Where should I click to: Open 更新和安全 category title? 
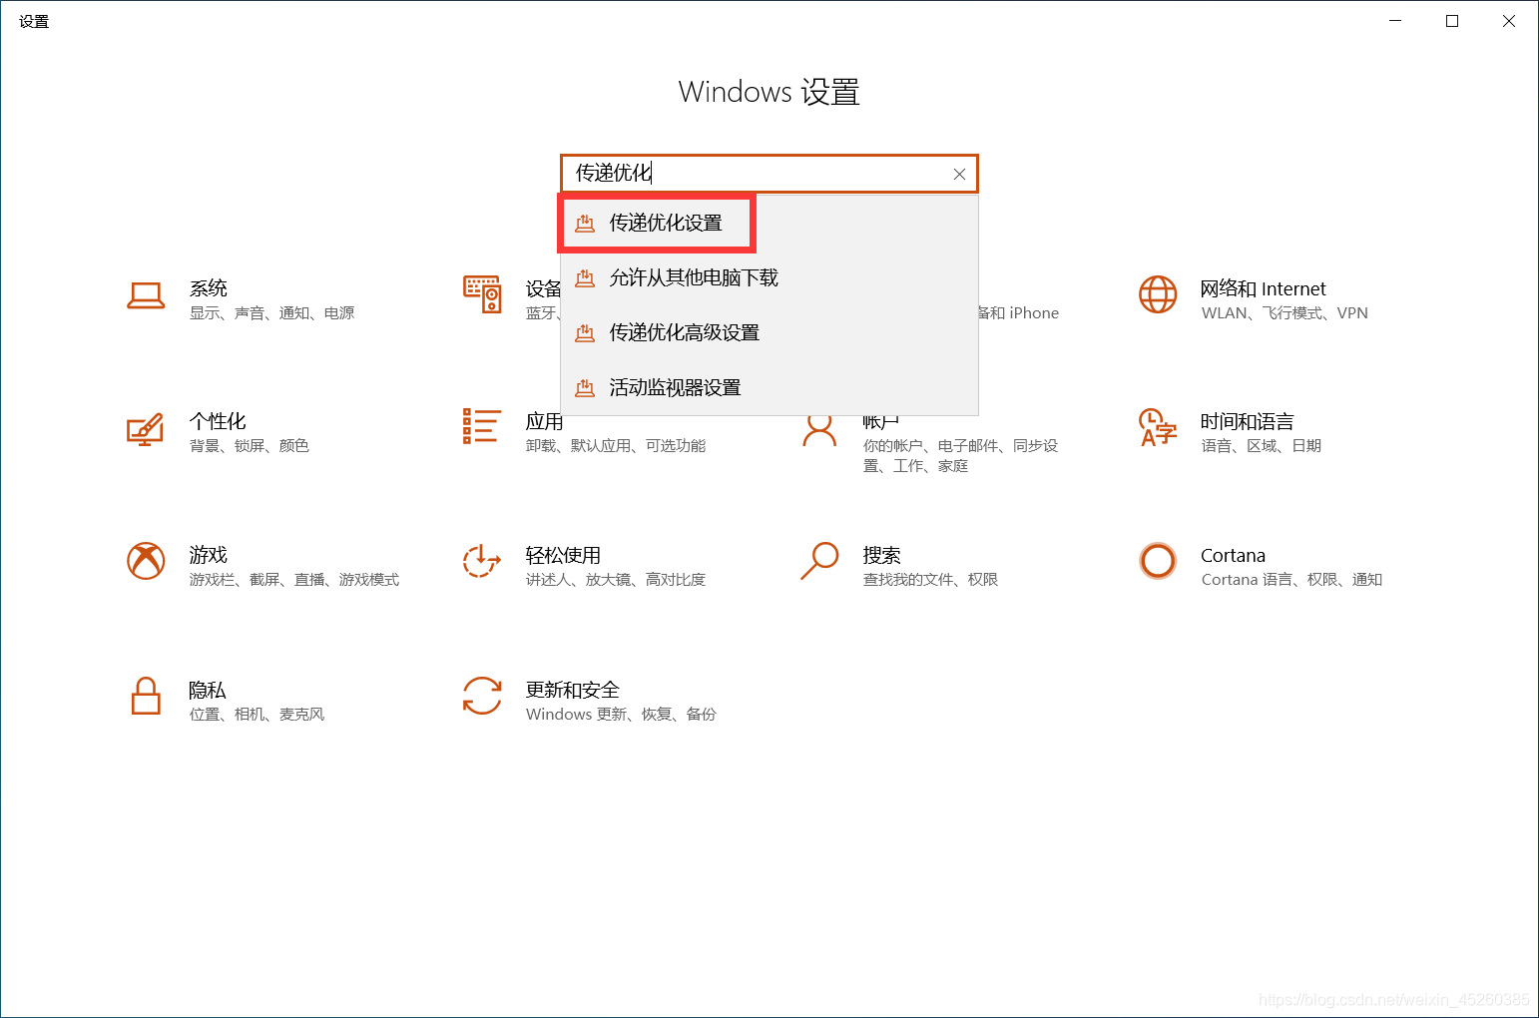point(573,690)
